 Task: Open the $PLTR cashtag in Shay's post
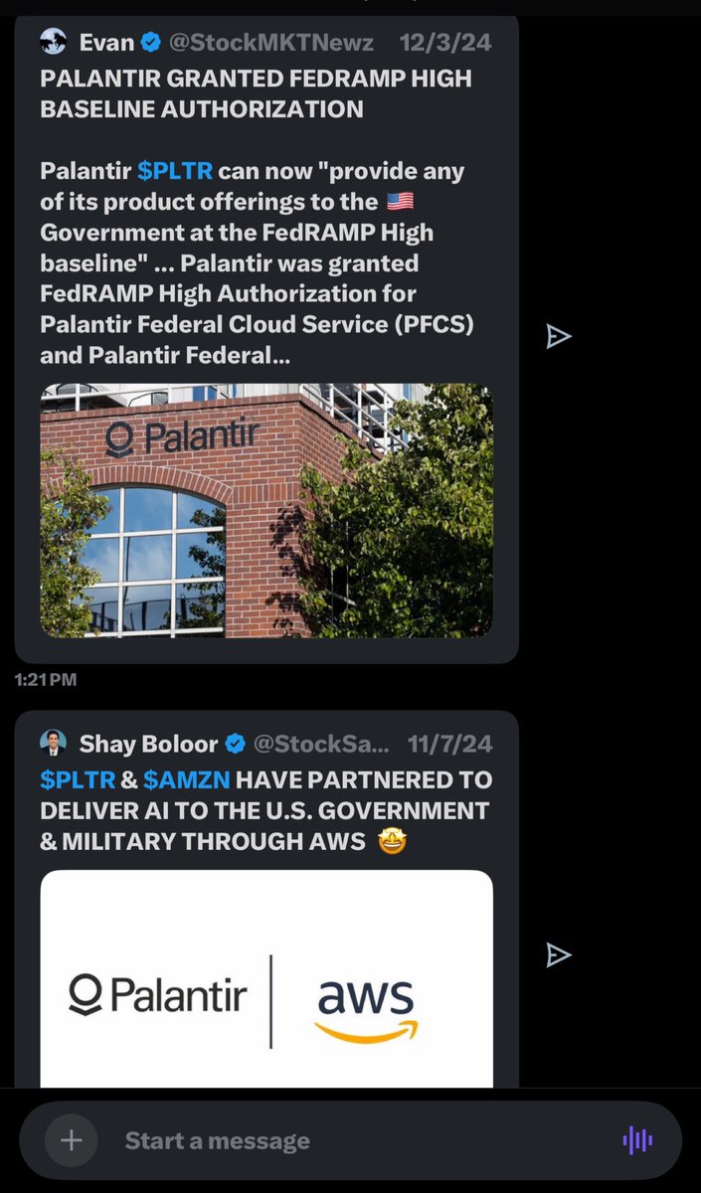[x=78, y=778]
